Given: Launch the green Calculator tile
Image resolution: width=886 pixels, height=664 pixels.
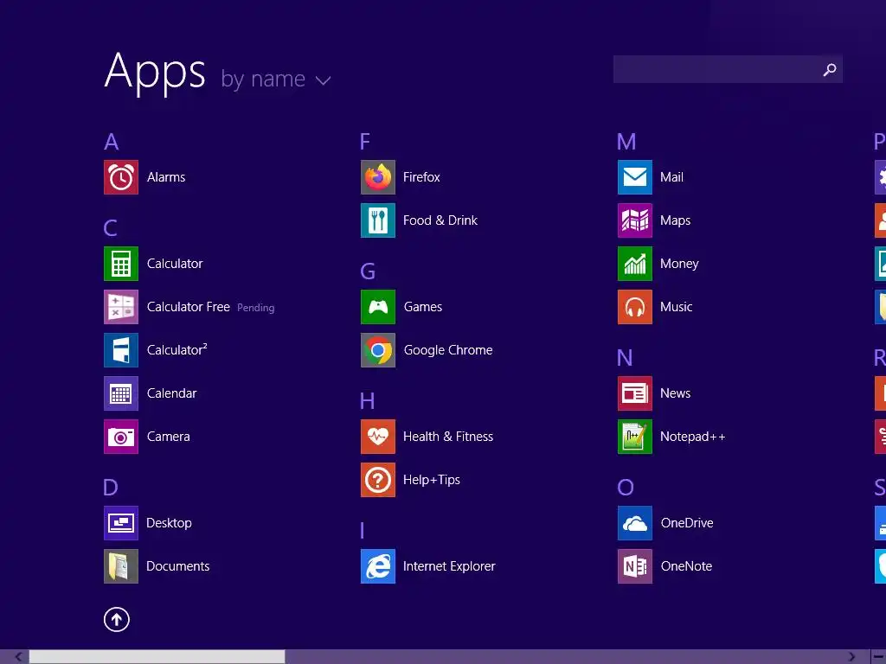Looking at the screenshot, I should pos(121,264).
